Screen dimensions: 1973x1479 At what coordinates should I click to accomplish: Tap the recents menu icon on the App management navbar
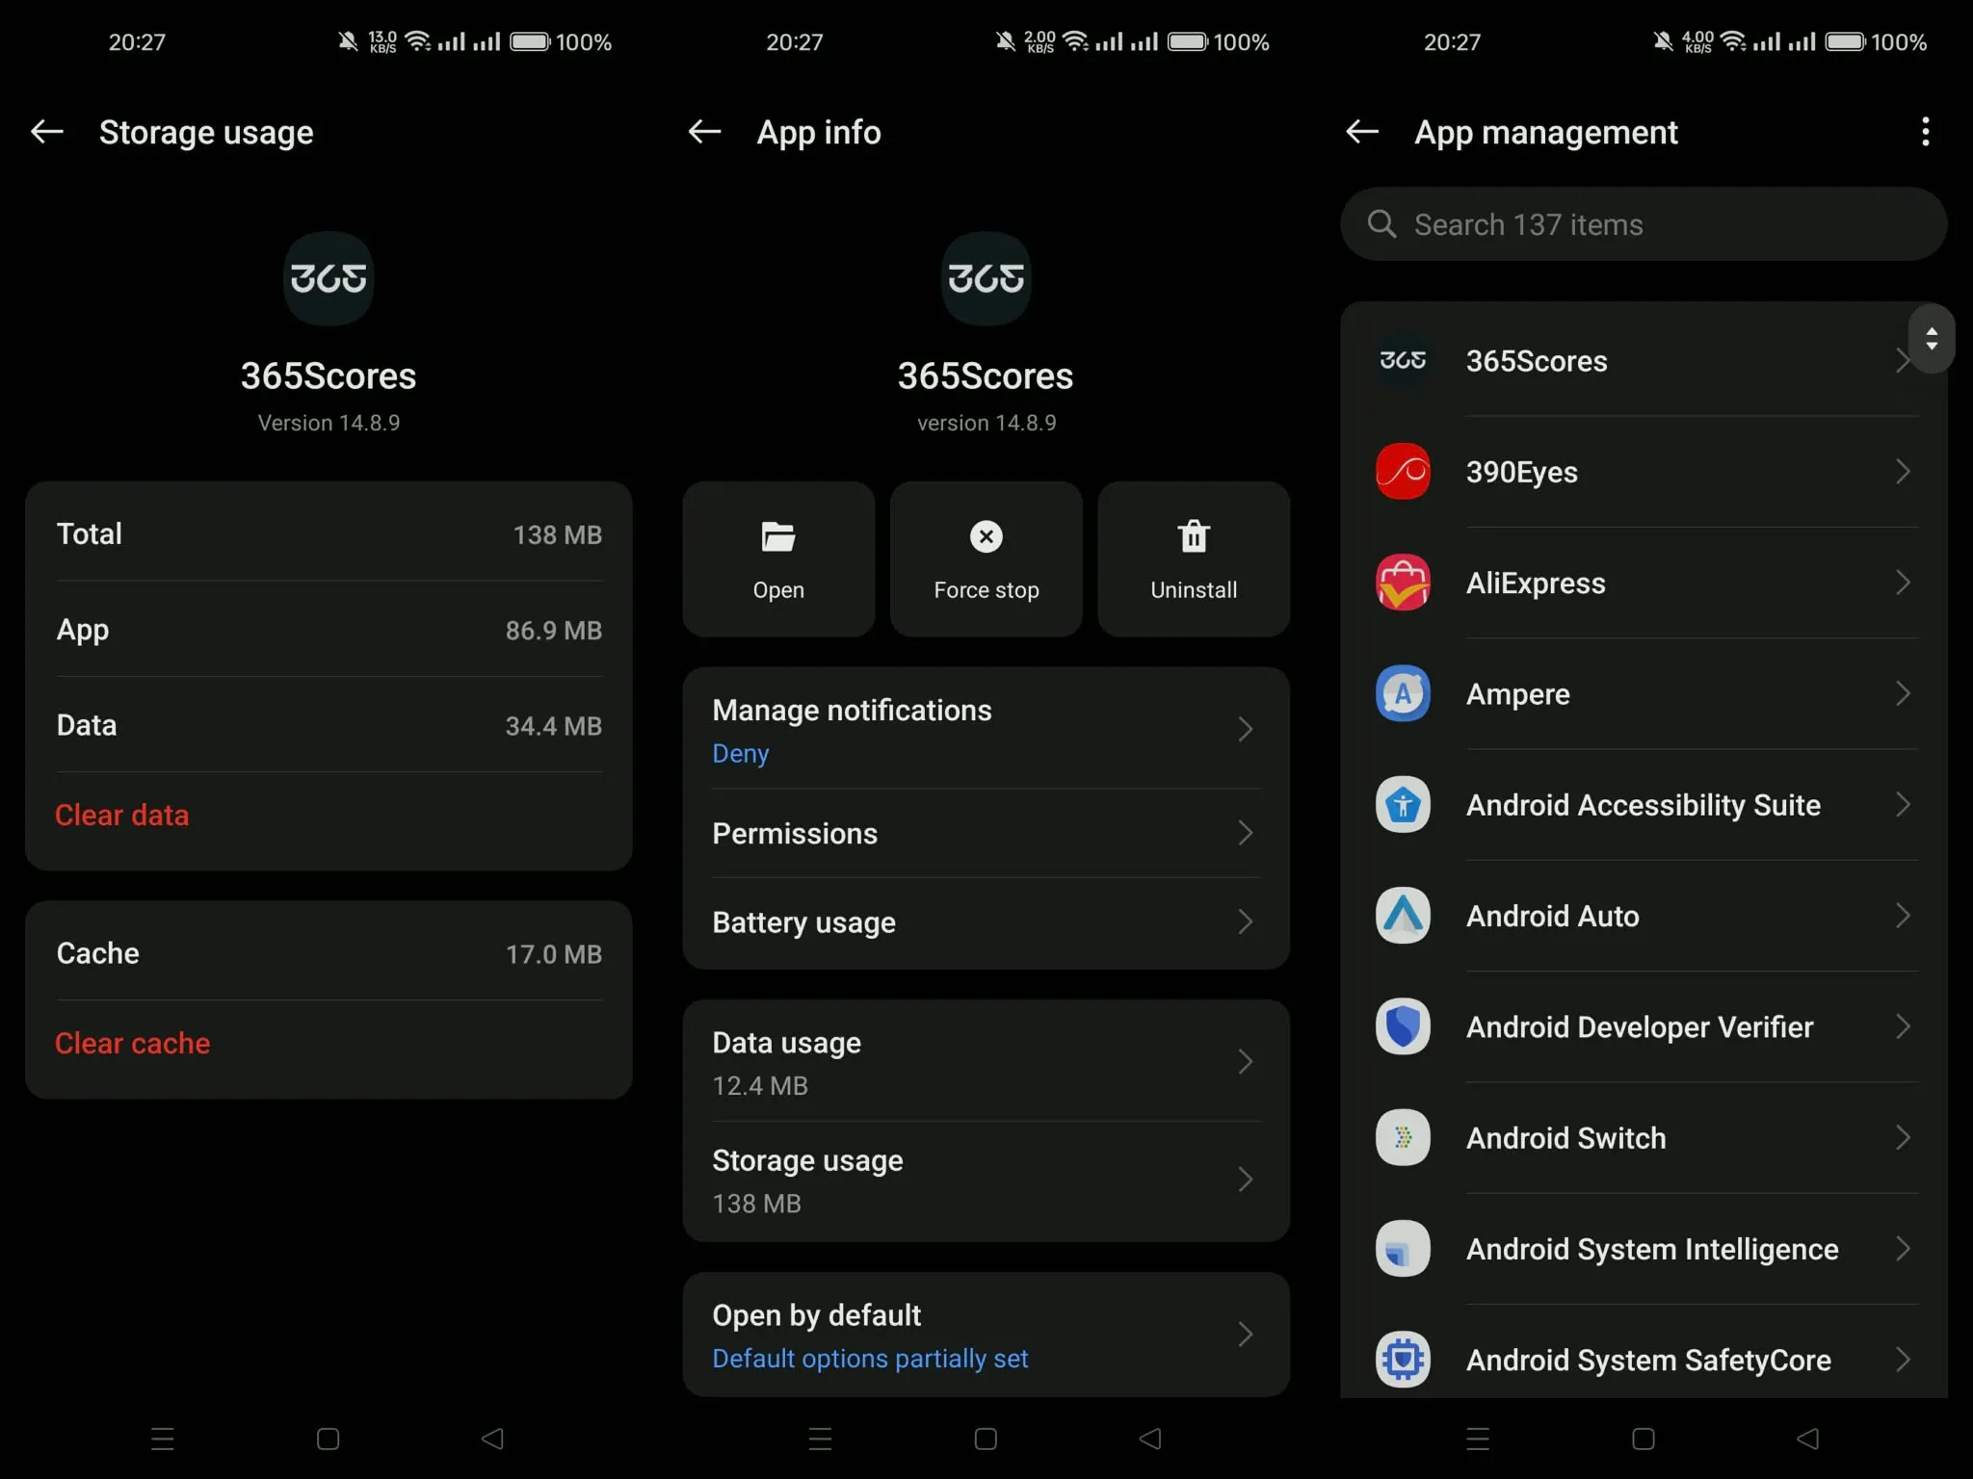point(1478,1439)
